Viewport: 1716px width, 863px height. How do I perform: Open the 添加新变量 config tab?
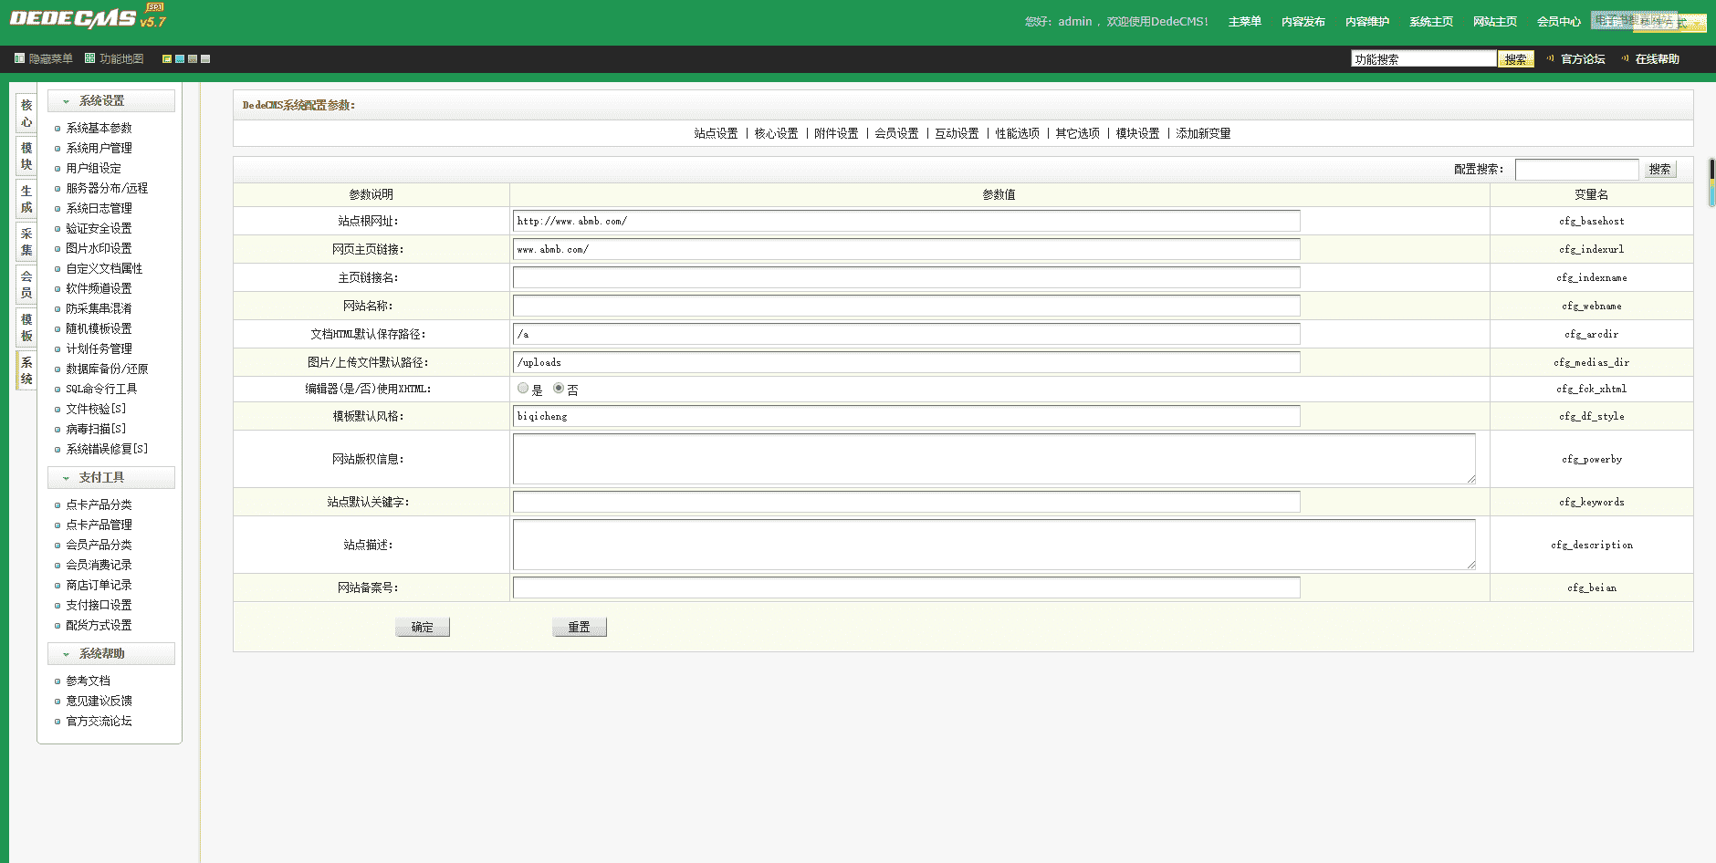click(1203, 133)
